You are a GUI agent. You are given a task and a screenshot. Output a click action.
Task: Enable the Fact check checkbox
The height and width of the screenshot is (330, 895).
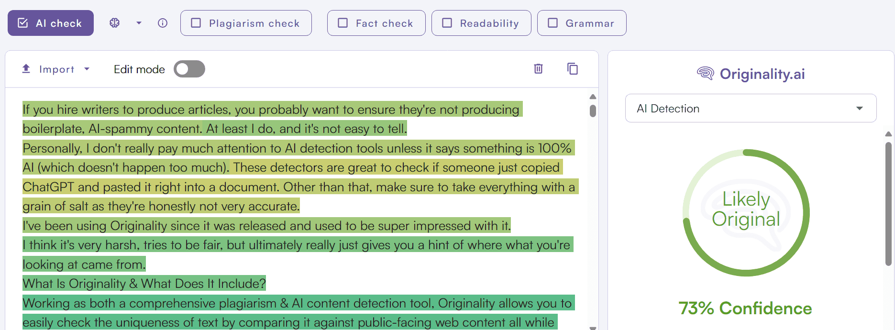343,23
